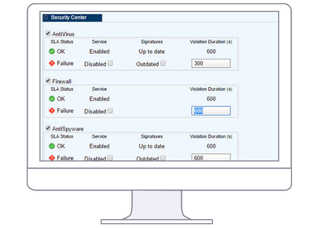The width and height of the screenshot is (327, 228).
Task: Click AntiVirus 'Signatures' column header
Action: [152, 42]
